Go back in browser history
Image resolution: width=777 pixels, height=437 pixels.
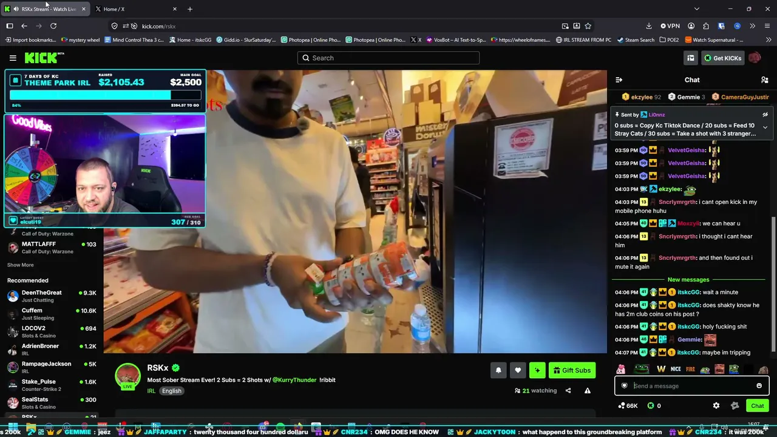[x=24, y=26]
